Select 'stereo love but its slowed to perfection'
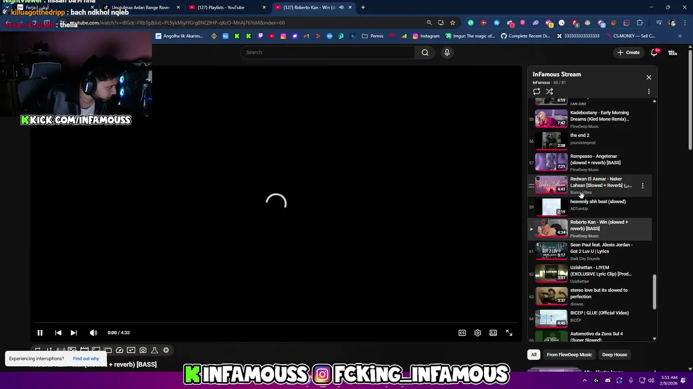This screenshot has width=693, height=389. [x=590, y=297]
